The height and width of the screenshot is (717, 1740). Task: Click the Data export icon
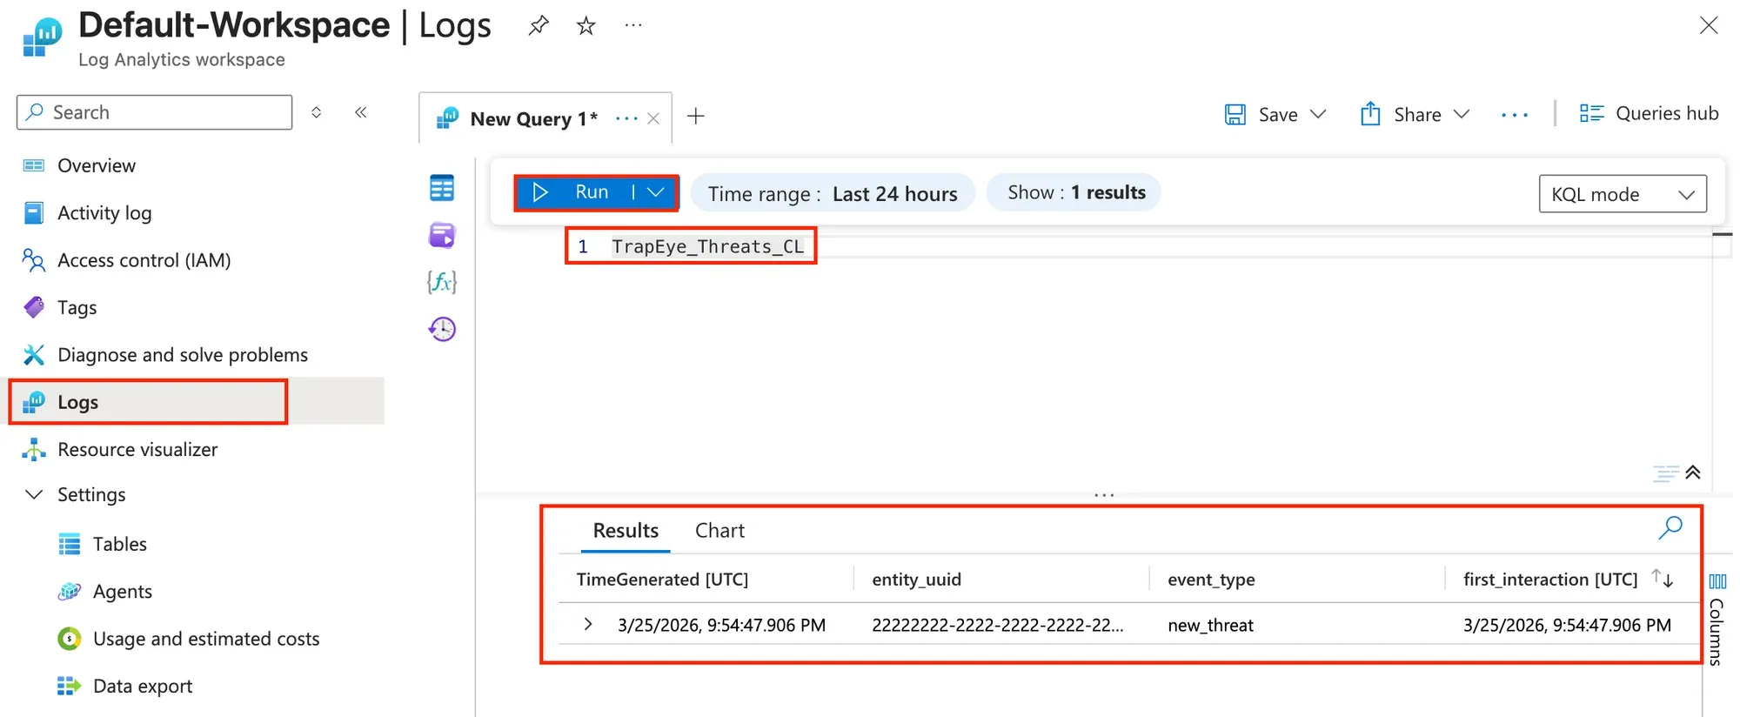pyautogui.click(x=70, y=686)
